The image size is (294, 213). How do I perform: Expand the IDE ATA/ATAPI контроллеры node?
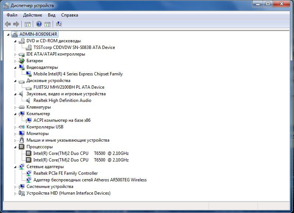(15, 54)
